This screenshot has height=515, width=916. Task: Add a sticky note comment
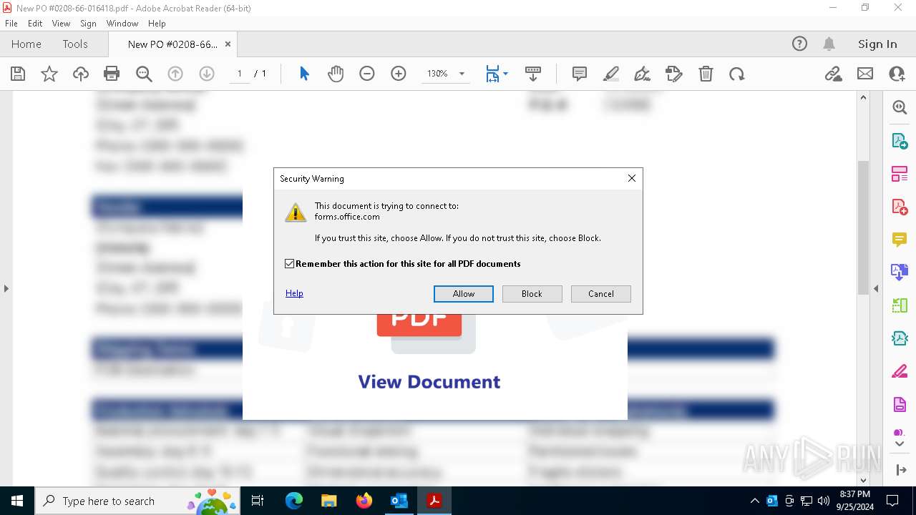pos(580,74)
